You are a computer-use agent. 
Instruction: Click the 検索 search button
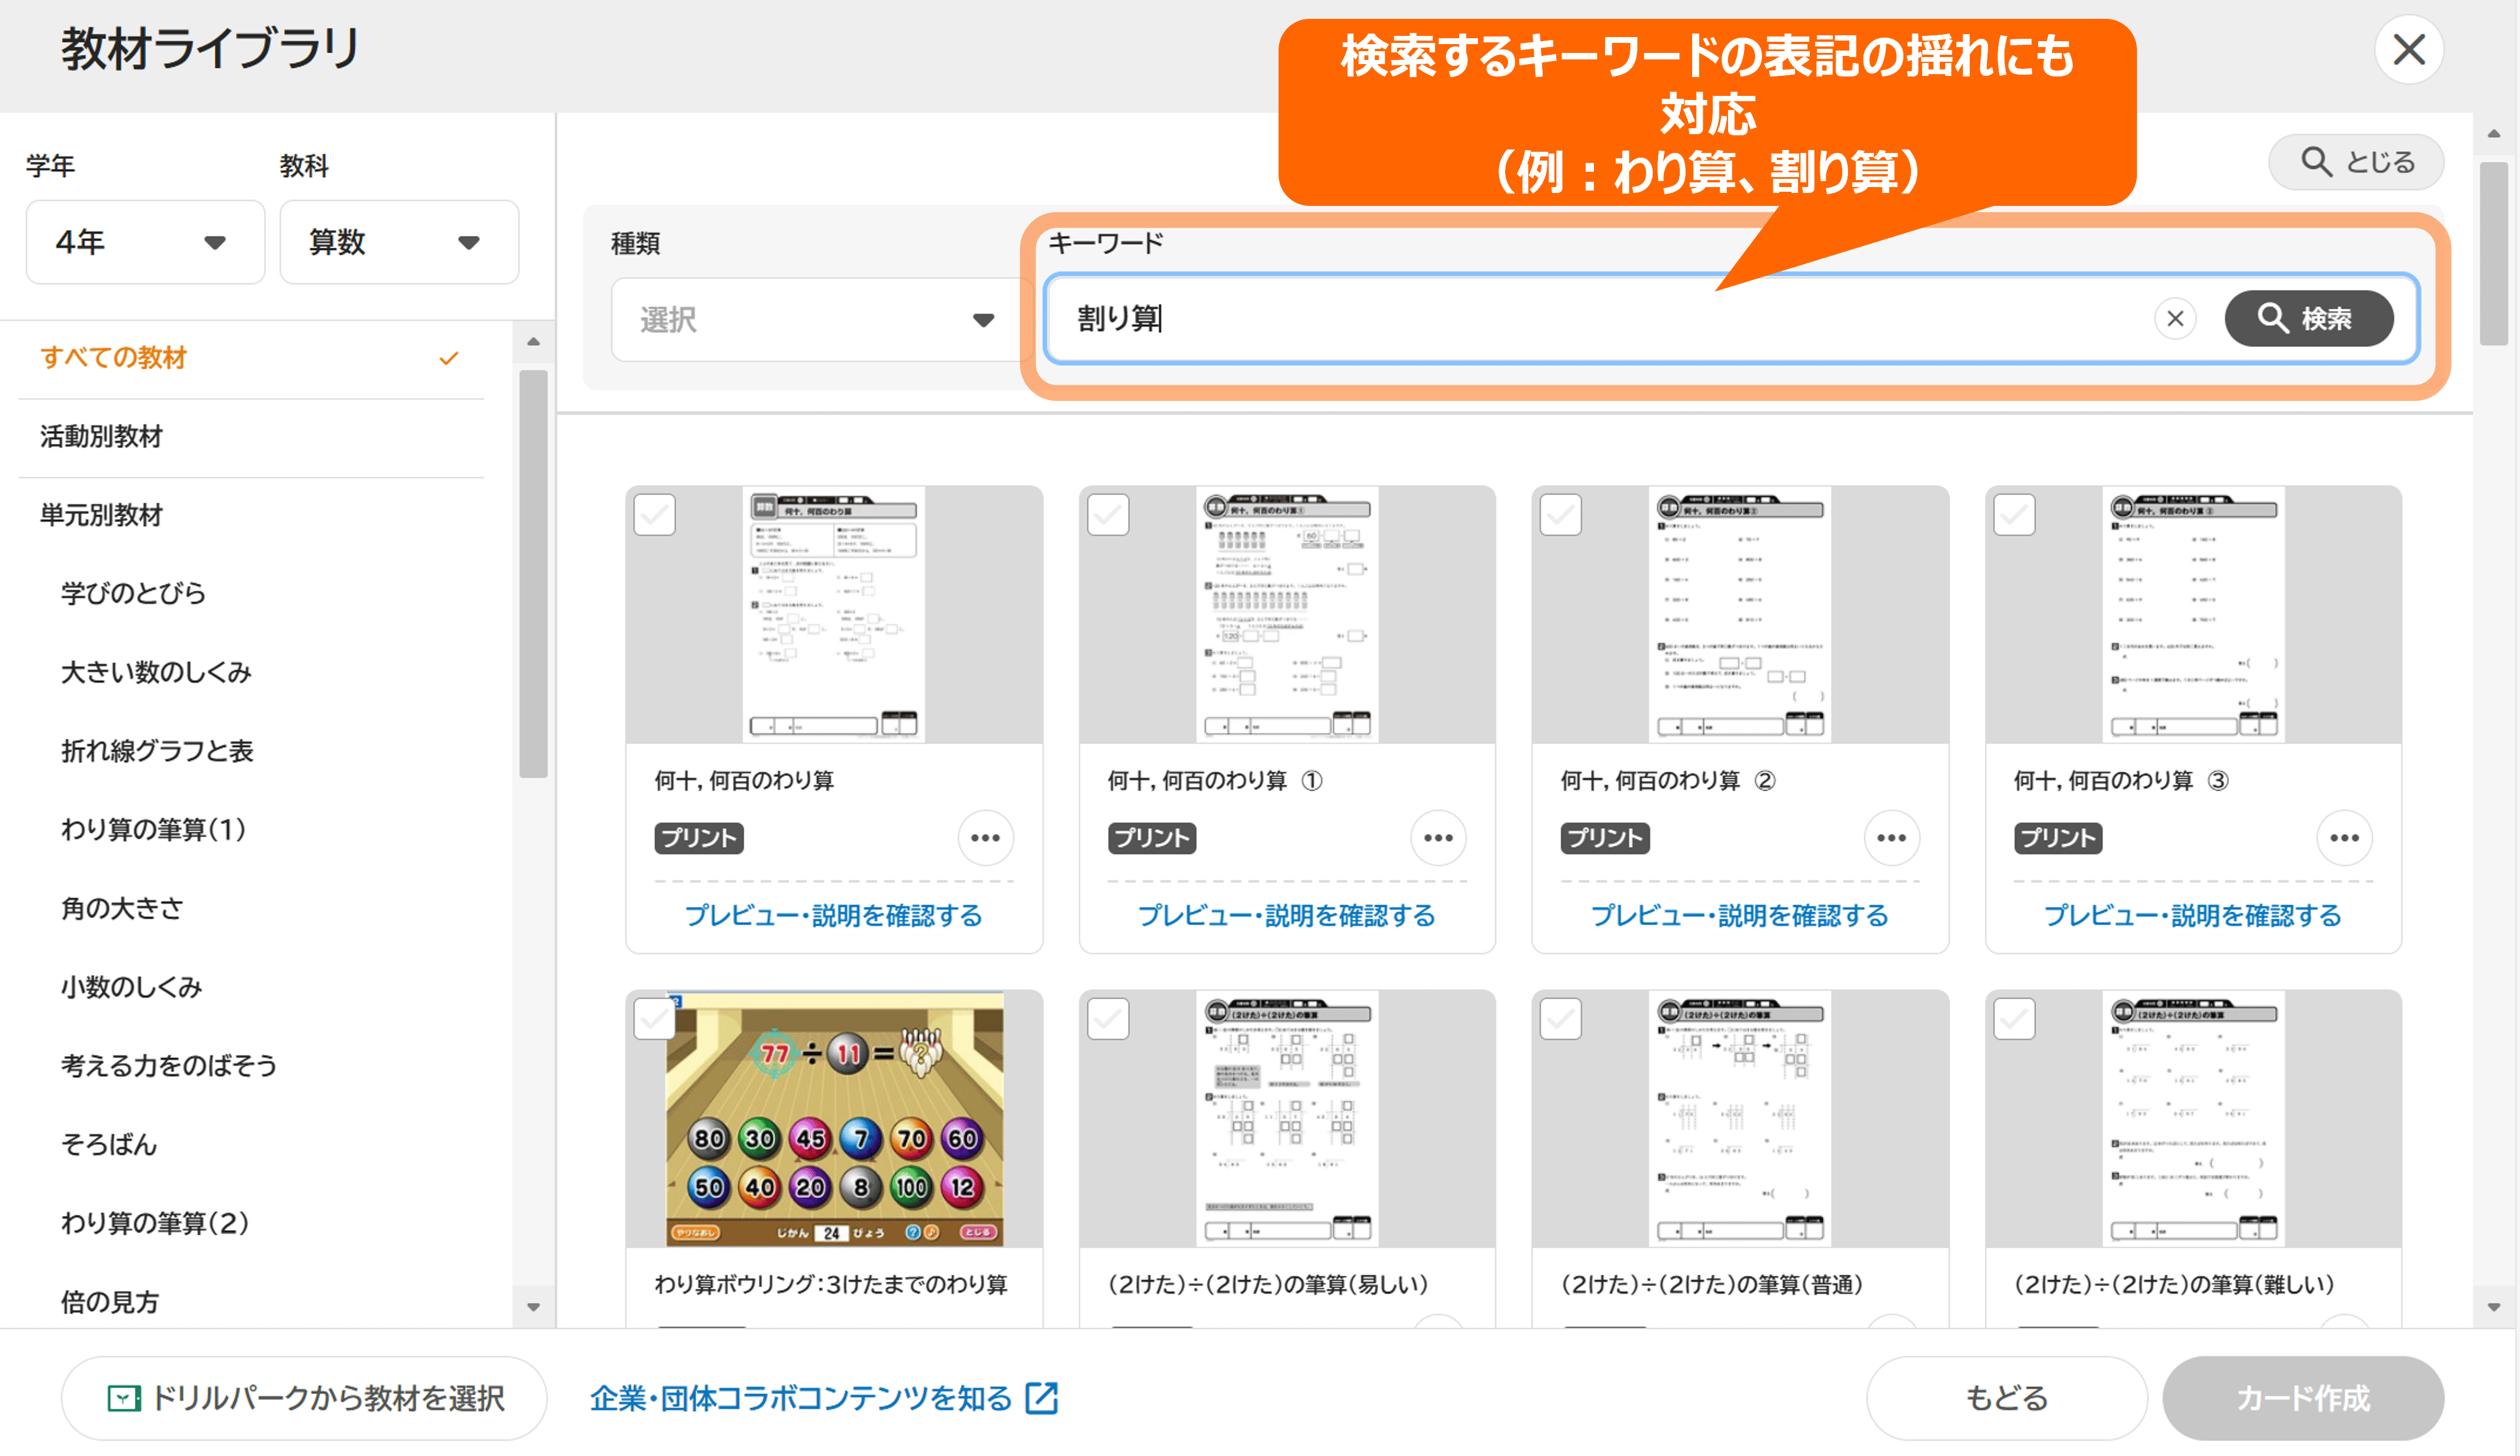click(2308, 319)
